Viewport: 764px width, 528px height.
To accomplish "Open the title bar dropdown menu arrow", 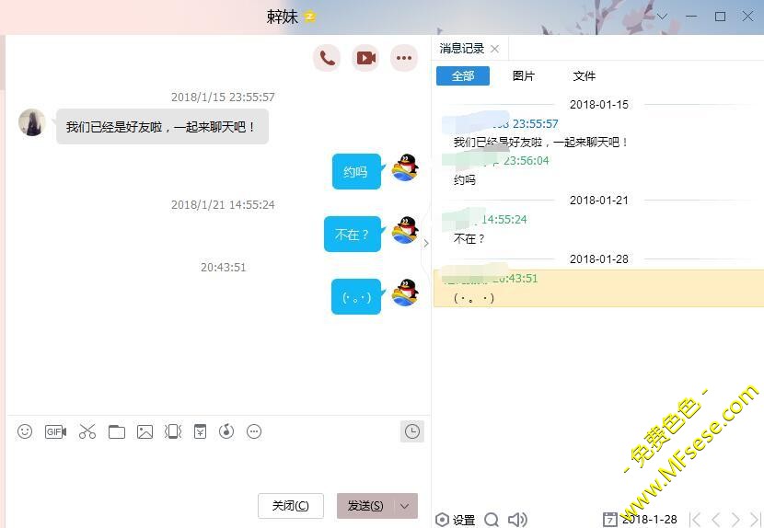I will (x=662, y=17).
